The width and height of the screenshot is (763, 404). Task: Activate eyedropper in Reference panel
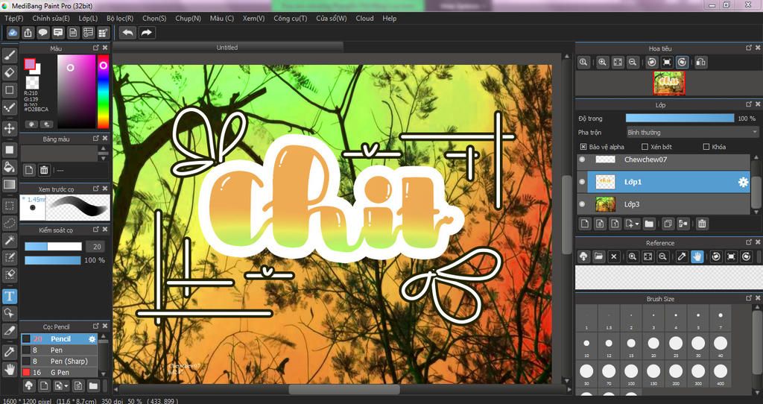point(683,256)
